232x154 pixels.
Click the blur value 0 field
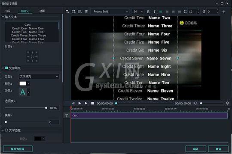(53, 122)
